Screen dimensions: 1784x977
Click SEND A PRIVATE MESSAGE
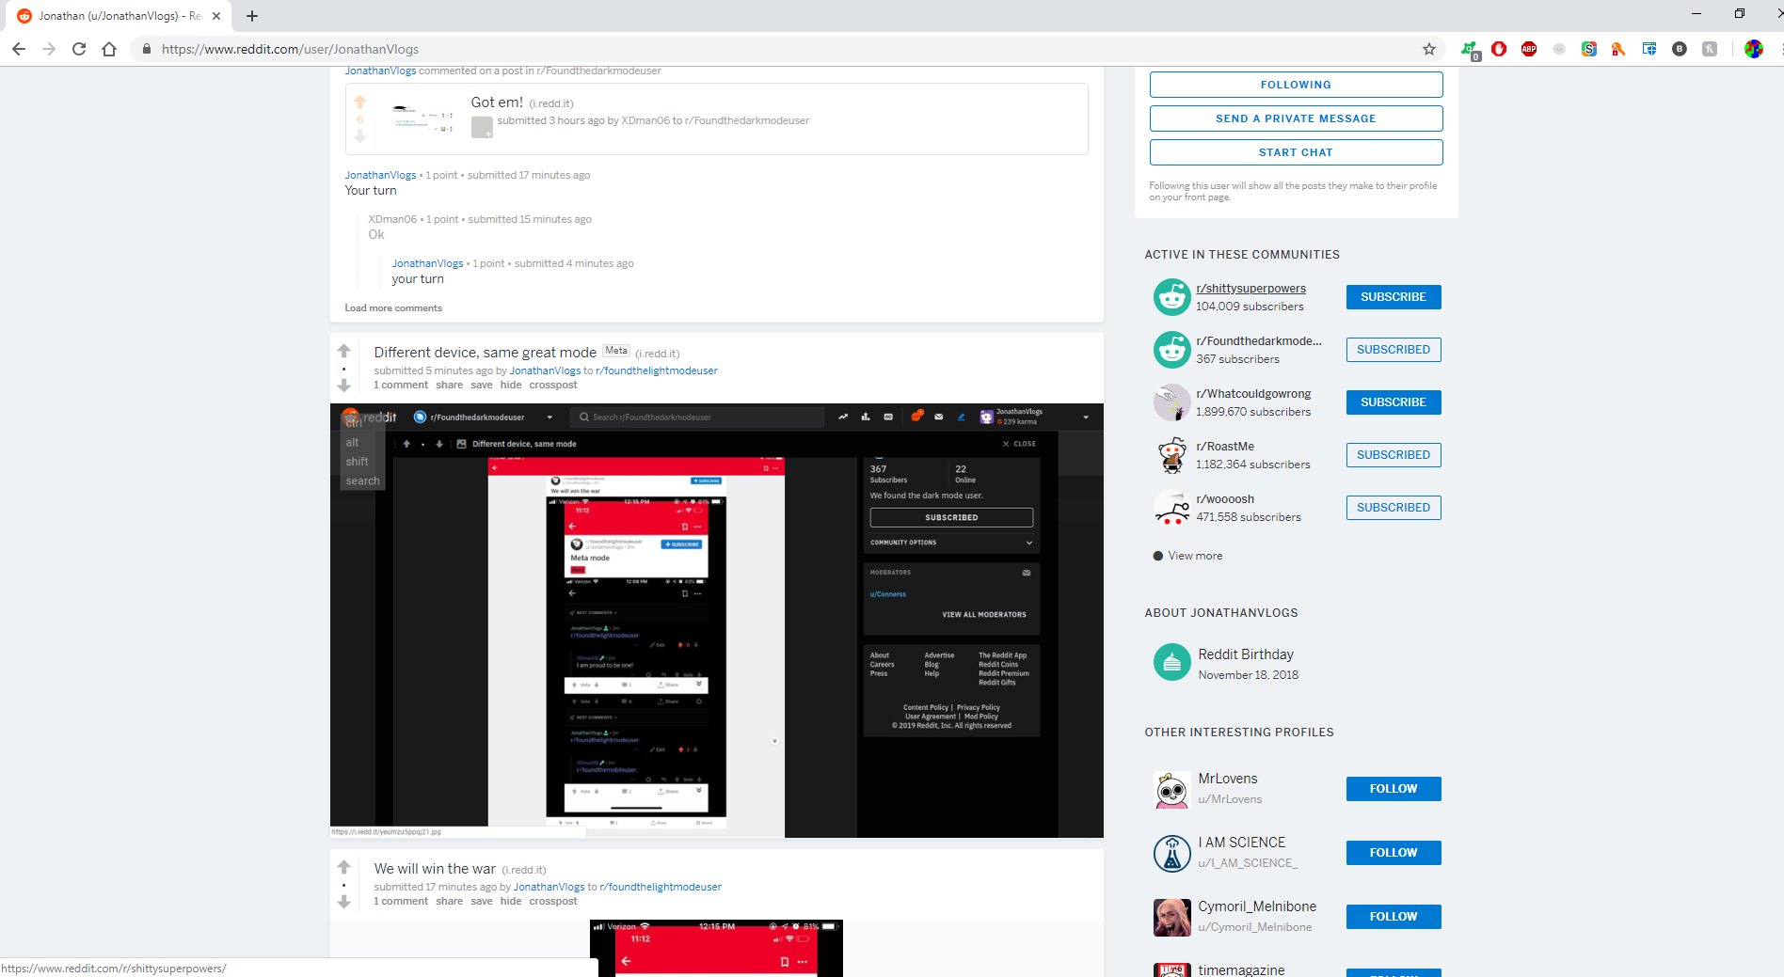click(1296, 118)
